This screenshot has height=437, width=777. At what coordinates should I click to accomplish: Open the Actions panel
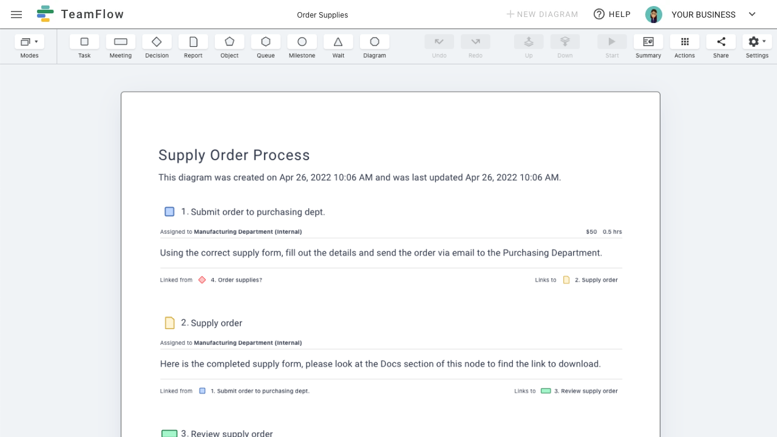pos(684,42)
